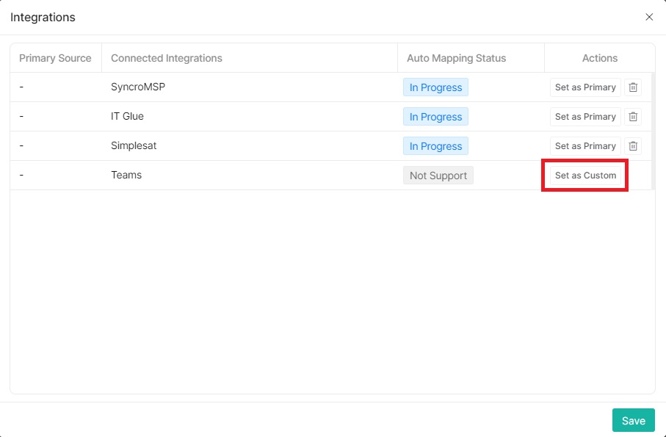666x437 pixels.
Task: Set SyncroMSP as Primary
Action: tap(584, 87)
